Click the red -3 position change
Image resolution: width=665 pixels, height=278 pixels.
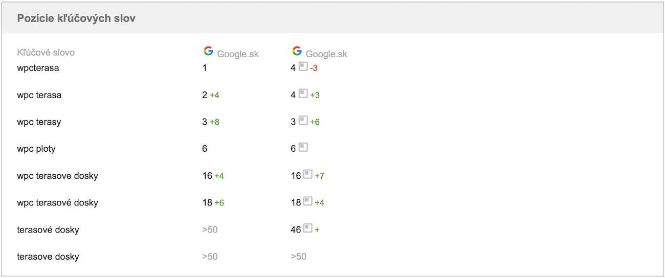[314, 68]
